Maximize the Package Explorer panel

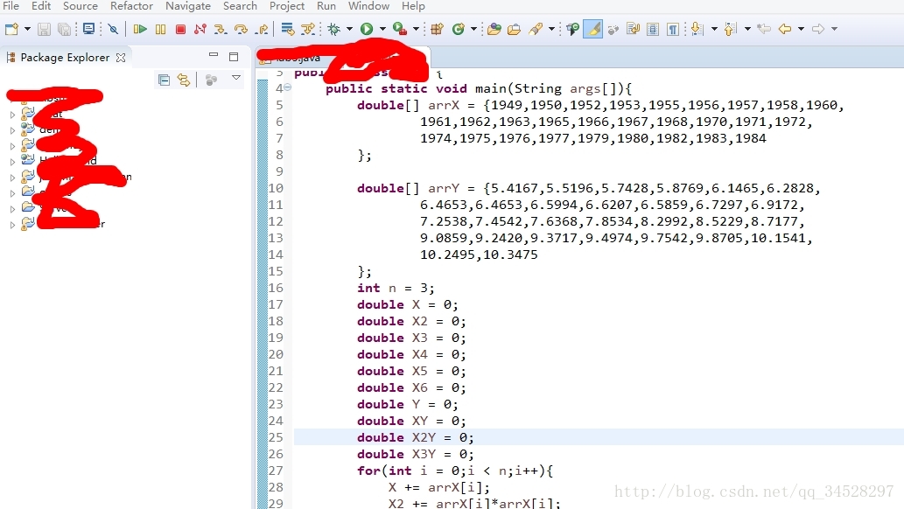point(234,57)
